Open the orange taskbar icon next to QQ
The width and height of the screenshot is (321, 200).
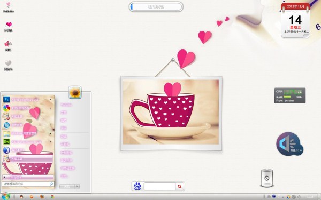tap(32, 197)
